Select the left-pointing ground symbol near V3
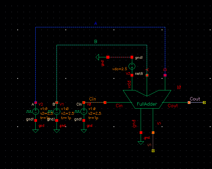The width and height of the screenshot is (212, 169). [x=97, y=57]
